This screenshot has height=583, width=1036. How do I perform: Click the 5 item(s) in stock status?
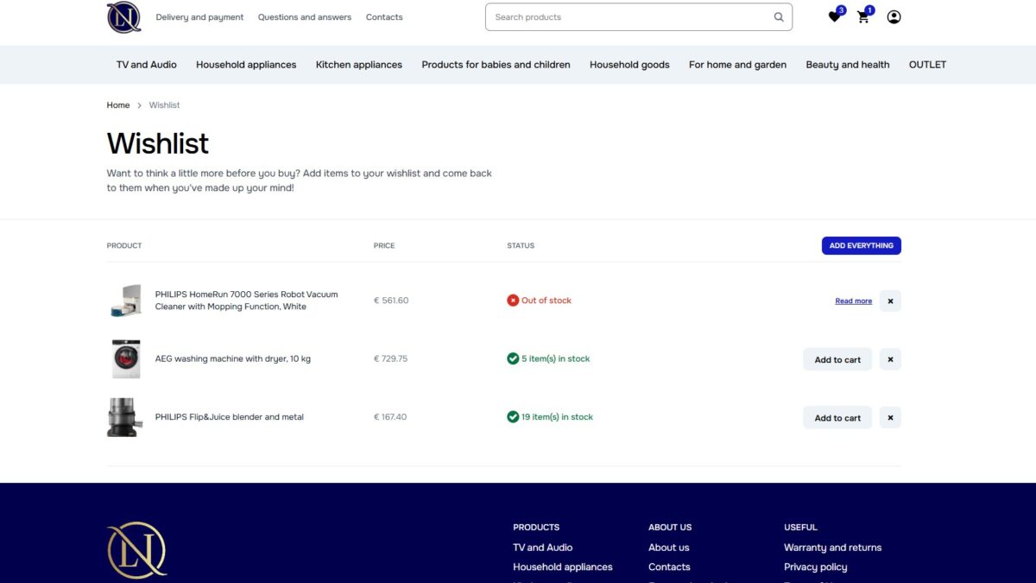(548, 359)
